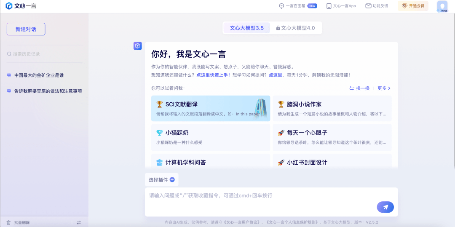This screenshot has width=455, height=227.
Task: Click the 一言百宝箱 text
Action: tap(295, 6)
